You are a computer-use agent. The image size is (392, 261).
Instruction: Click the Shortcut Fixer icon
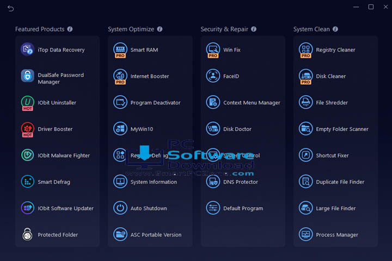tap(306, 155)
